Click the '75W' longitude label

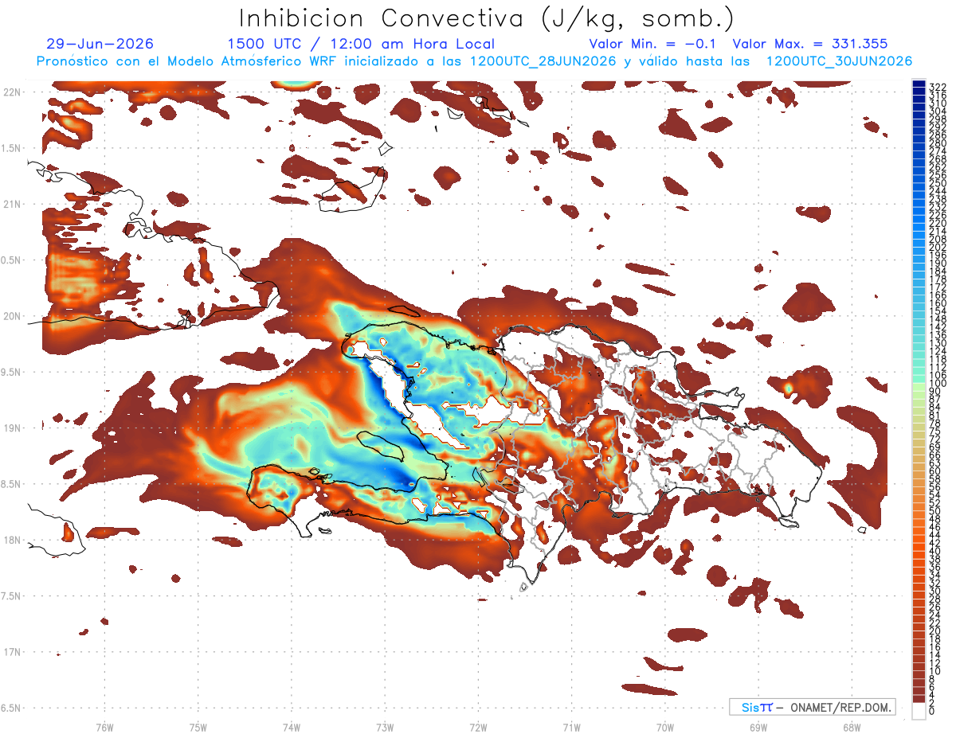click(198, 727)
